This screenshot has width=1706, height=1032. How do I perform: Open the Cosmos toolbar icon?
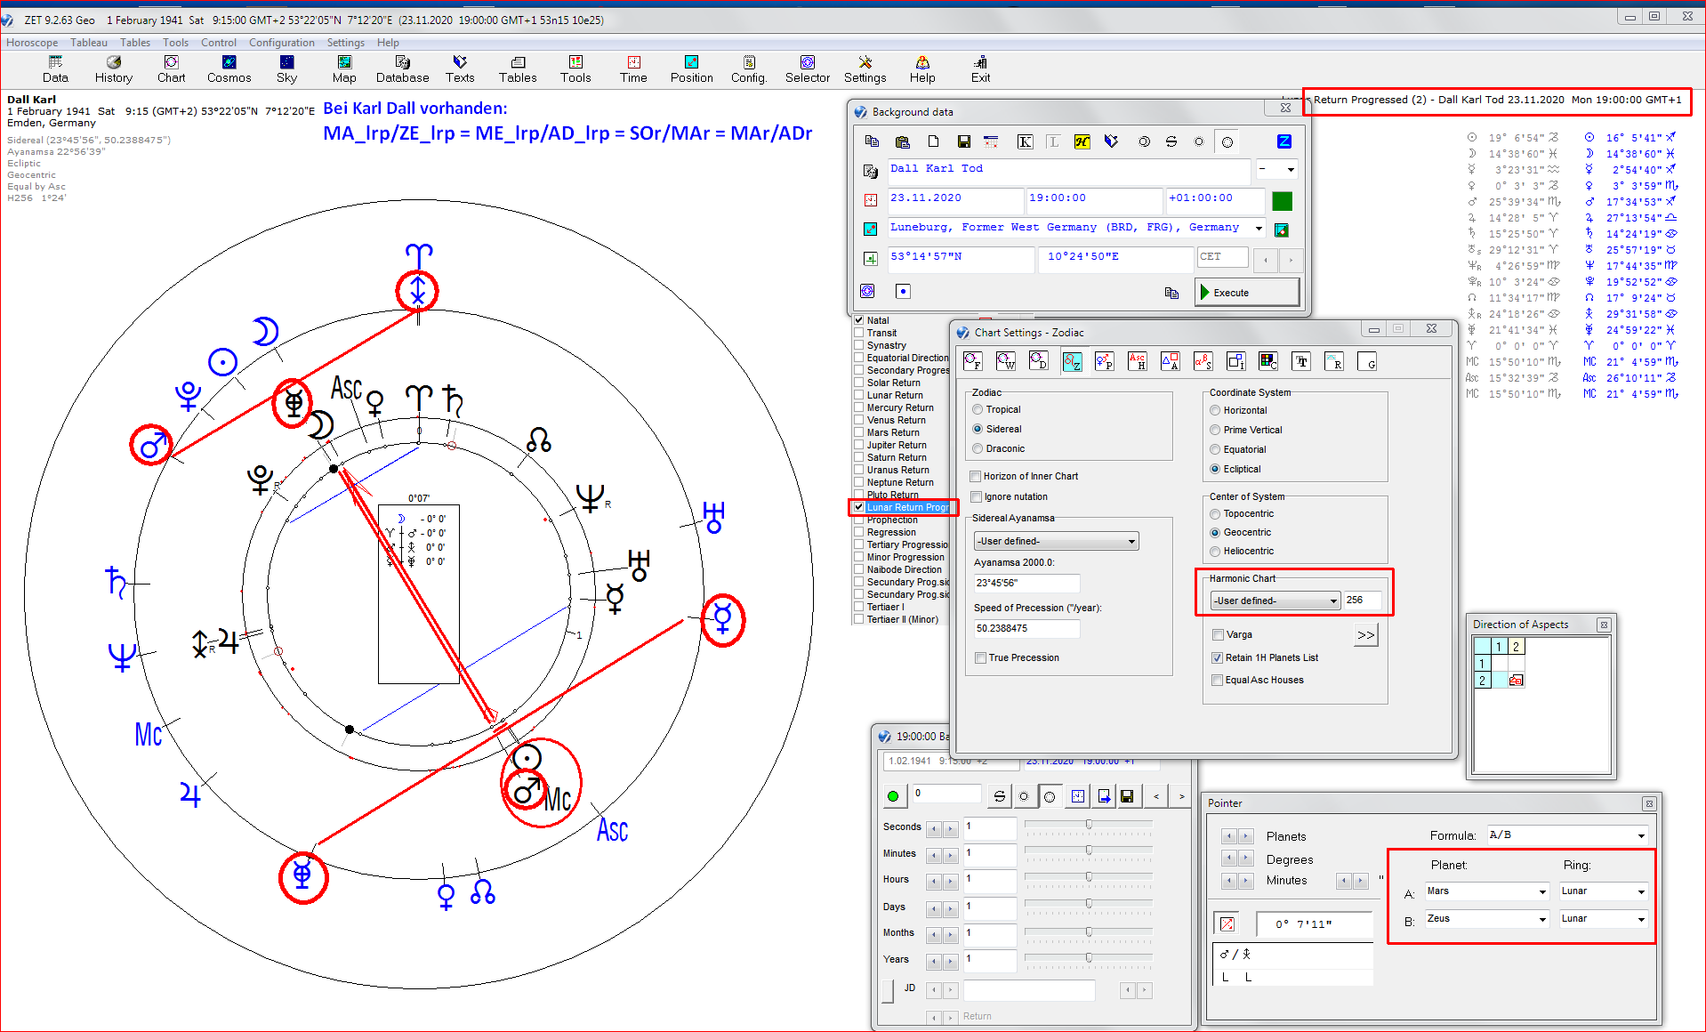tap(229, 69)
